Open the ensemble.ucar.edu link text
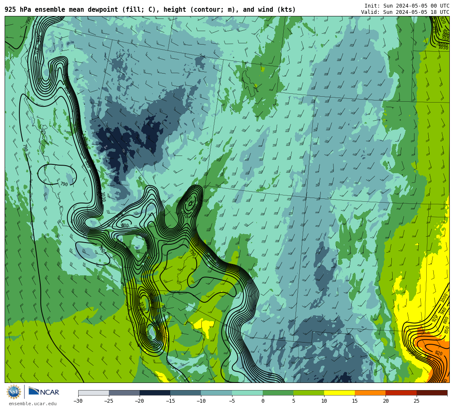The width and height of the screenshot is (454, 409). (33, 404)
